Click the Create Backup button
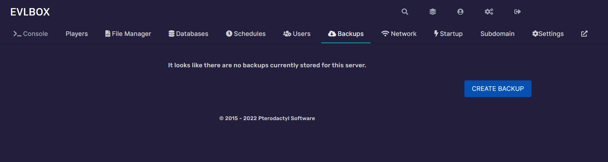 (x=498, y=89)
